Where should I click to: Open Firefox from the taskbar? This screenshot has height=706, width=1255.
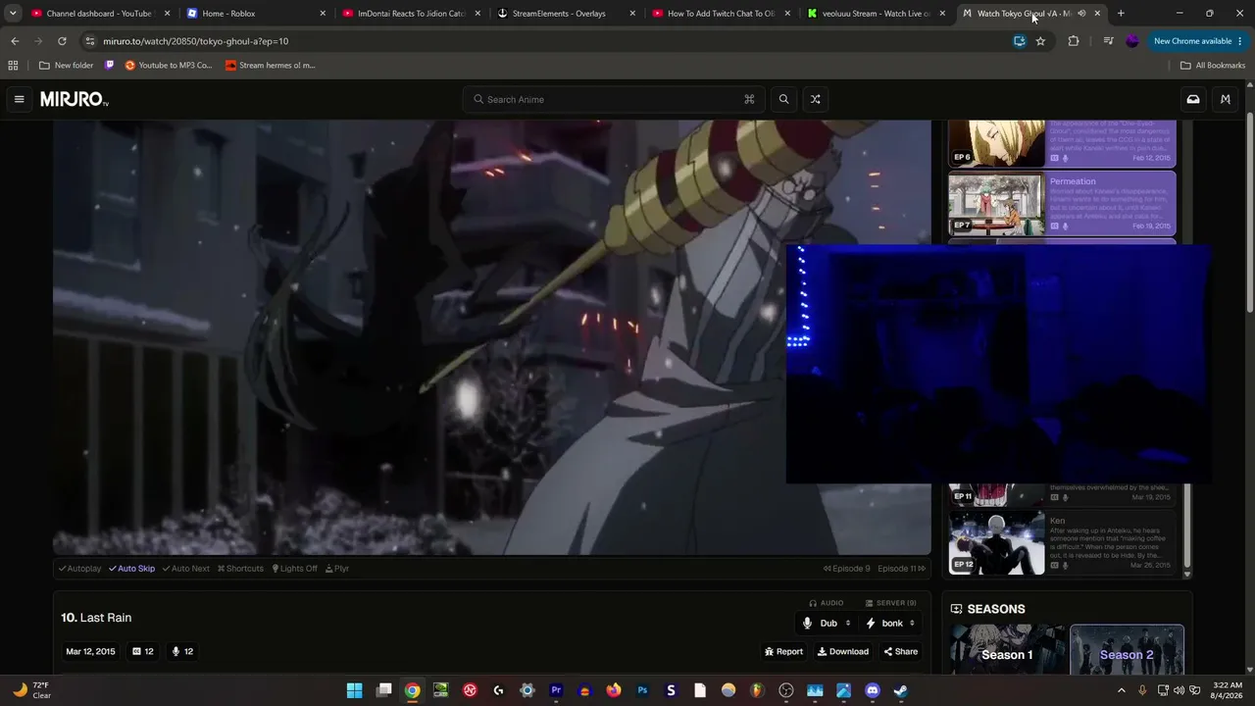click(x=614, y=690)
